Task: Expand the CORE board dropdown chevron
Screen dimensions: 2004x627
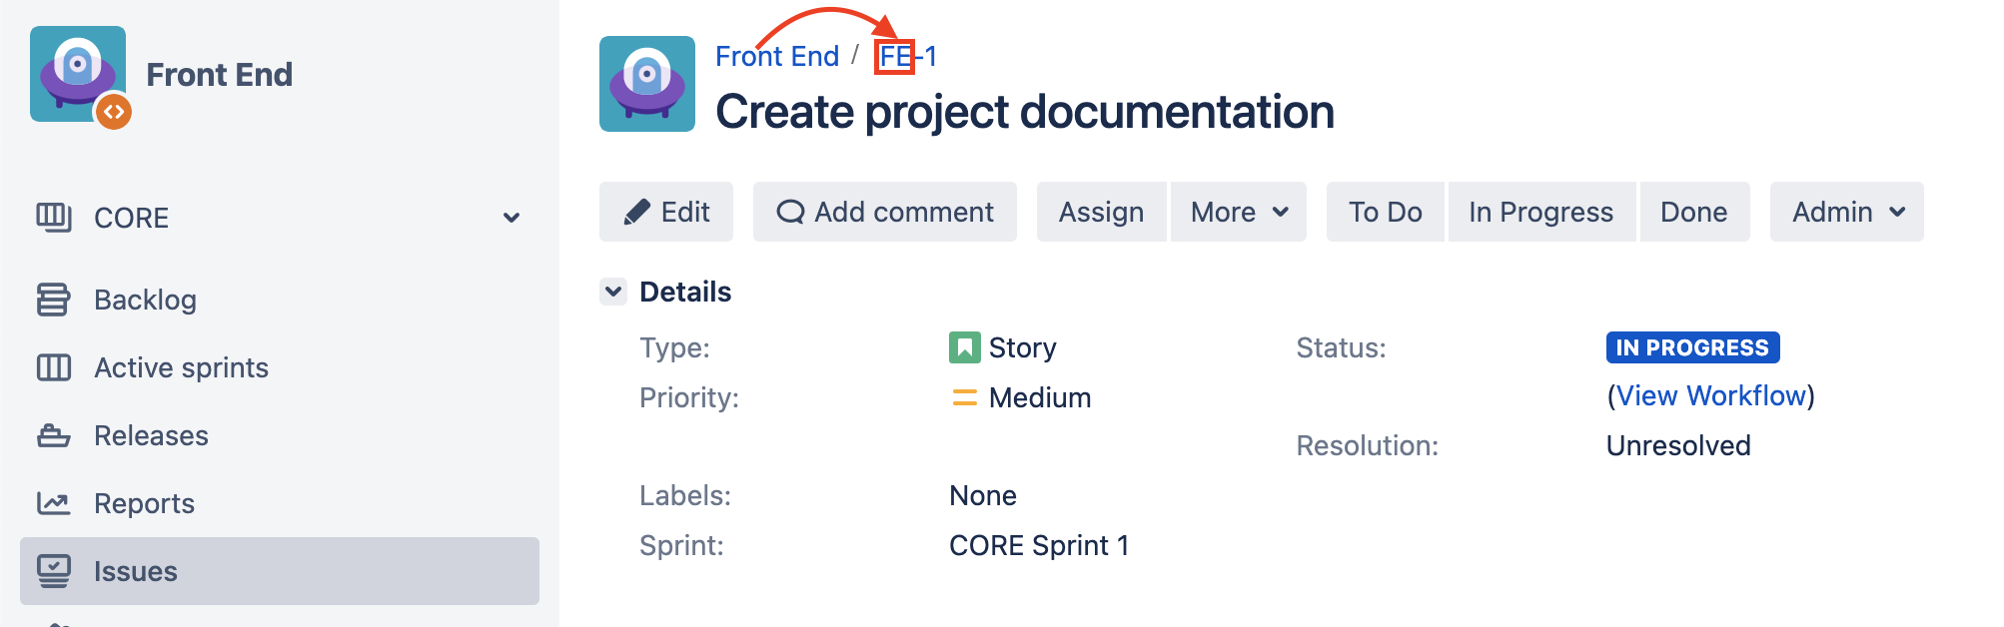Action: click(x=511, y=218)
